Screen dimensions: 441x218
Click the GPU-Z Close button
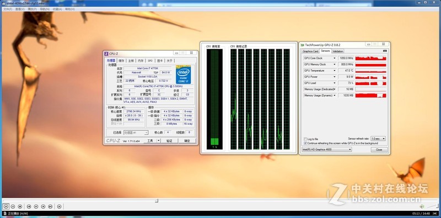379,150
